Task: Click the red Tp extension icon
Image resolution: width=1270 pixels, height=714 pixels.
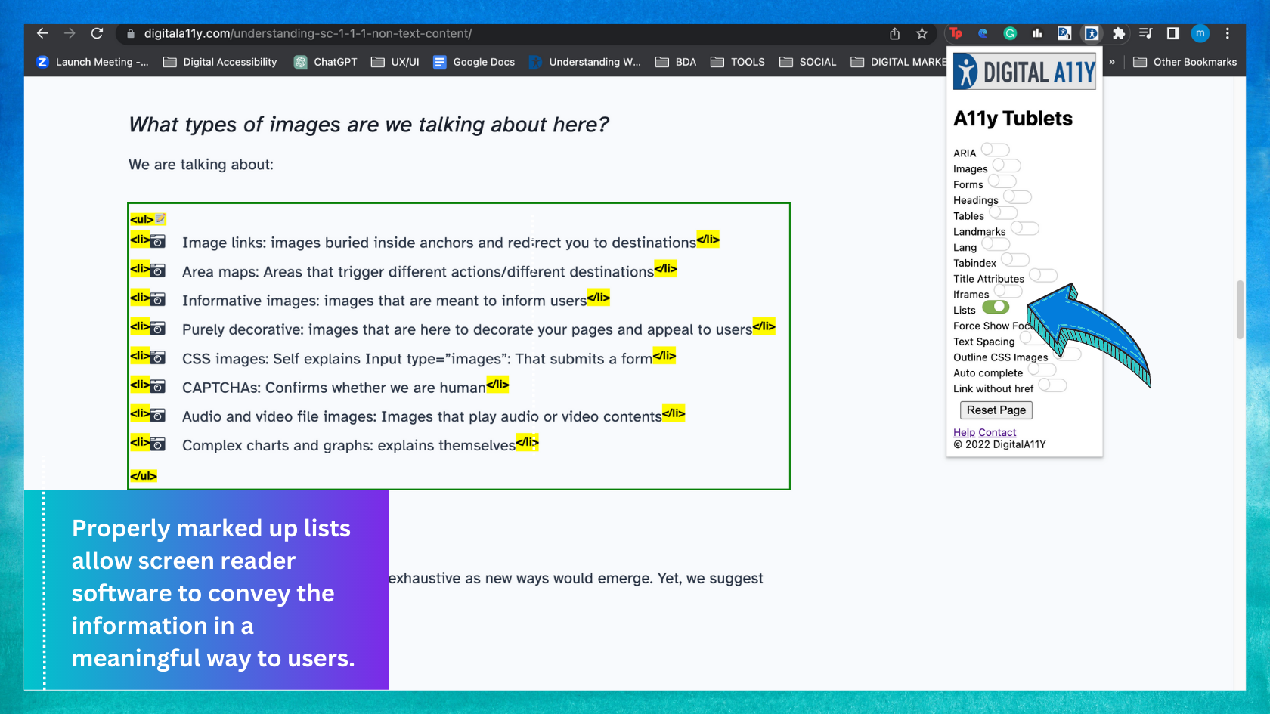Action: tap(956, 33)
